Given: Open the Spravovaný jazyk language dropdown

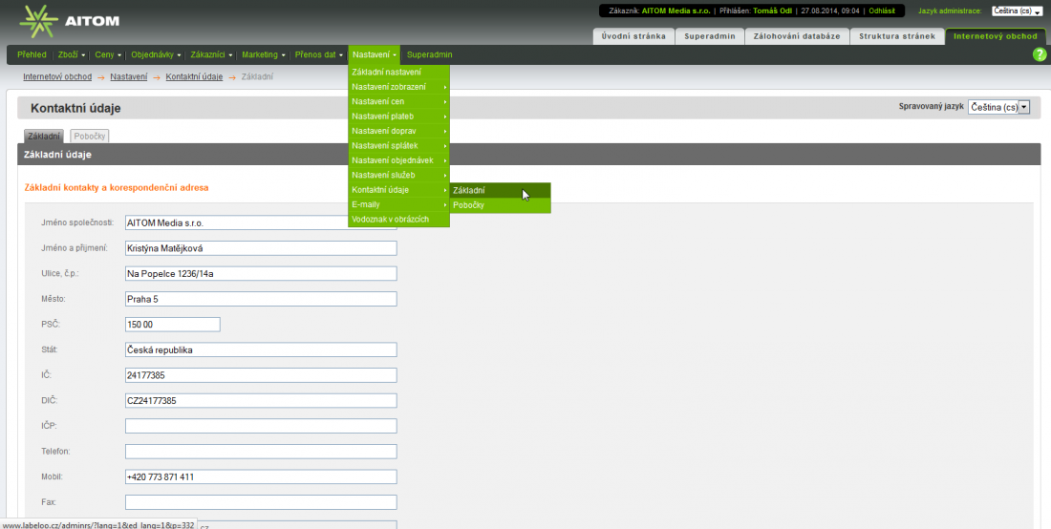Looking at the screenshot, I should click(x=998, y=107).
